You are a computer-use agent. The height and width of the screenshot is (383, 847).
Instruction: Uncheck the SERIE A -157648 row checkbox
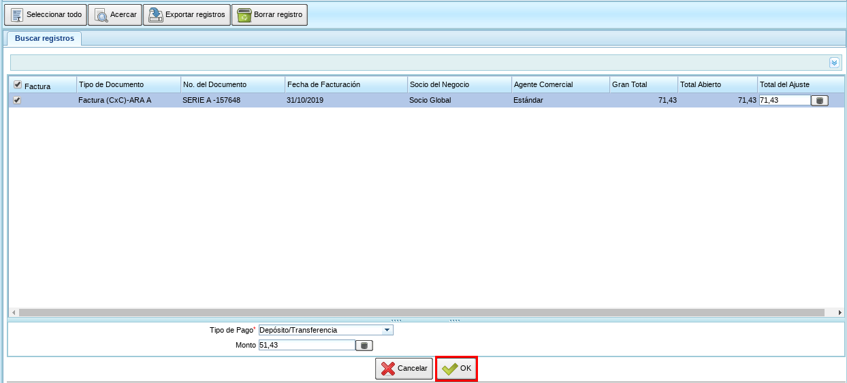[18, 100]
